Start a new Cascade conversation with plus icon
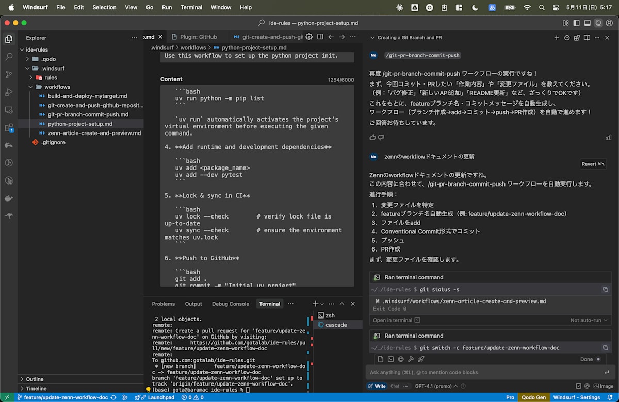This screenshot has width=619, height=402. click(x=557, y=38)
